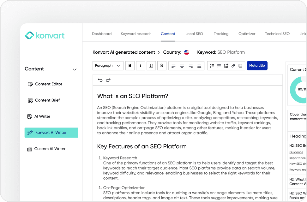
Task: Insert a table into the editor
Action: pos(240,66)
